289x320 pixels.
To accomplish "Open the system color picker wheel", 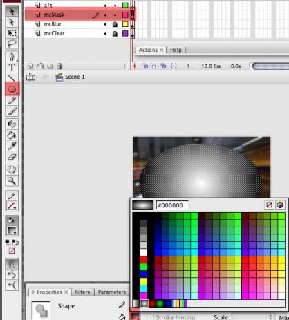I will point(280,205).
